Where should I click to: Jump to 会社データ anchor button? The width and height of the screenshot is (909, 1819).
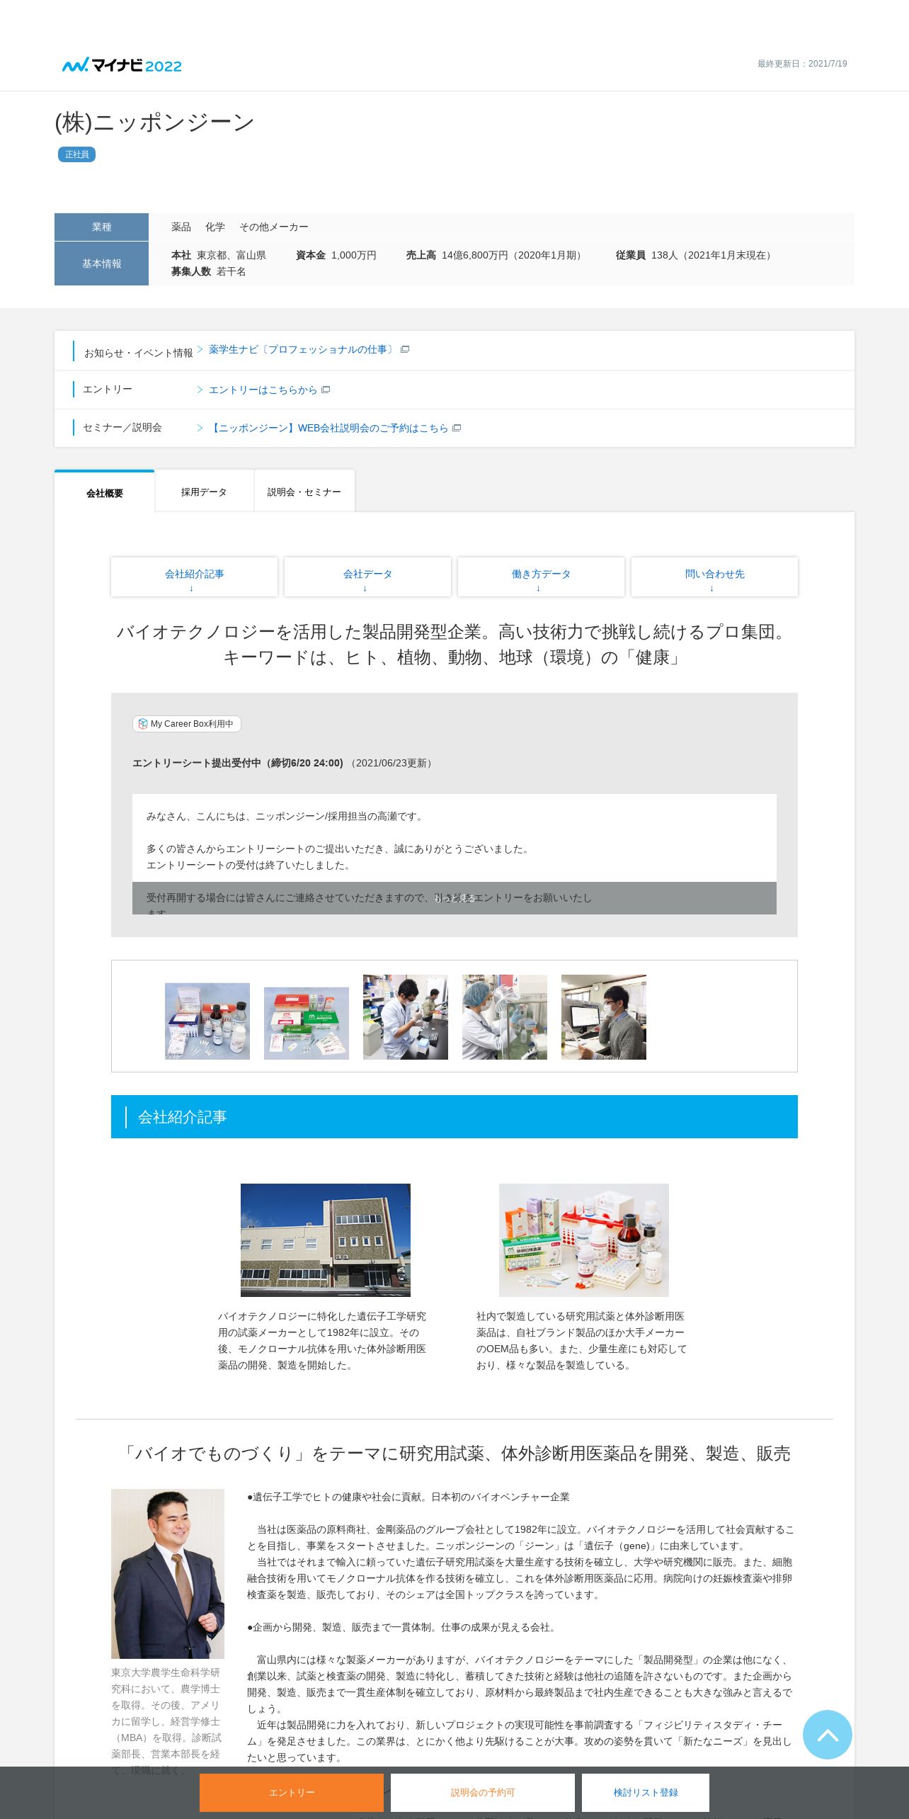(367, 577)
